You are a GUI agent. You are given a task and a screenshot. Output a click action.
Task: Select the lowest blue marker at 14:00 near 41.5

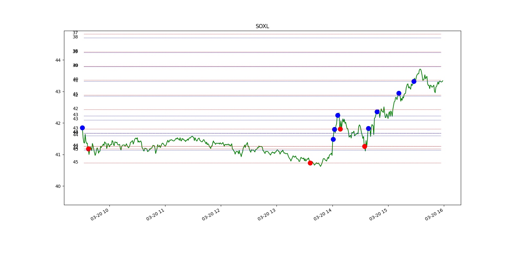pyautogui.click(x=333, y=139)
